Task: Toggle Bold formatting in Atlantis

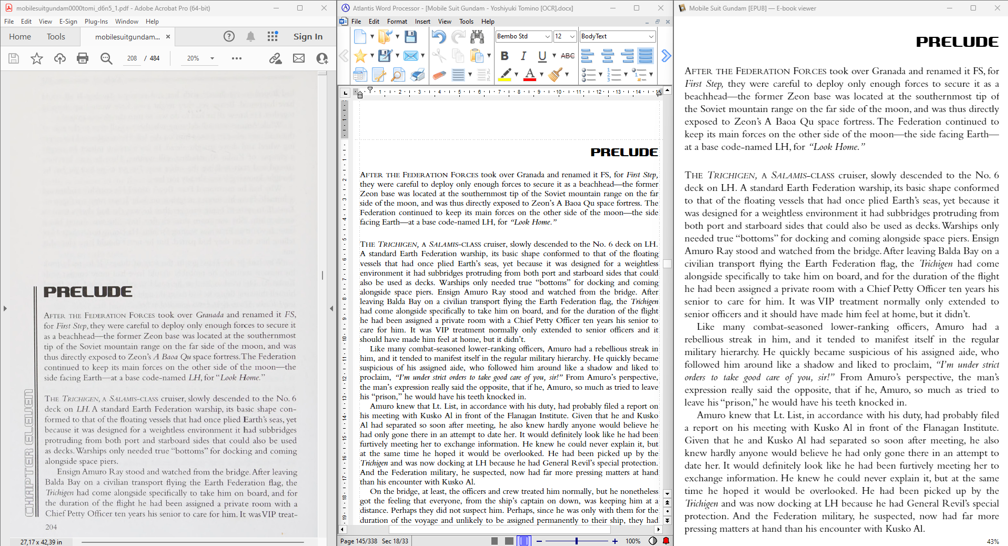Action: 505,56
